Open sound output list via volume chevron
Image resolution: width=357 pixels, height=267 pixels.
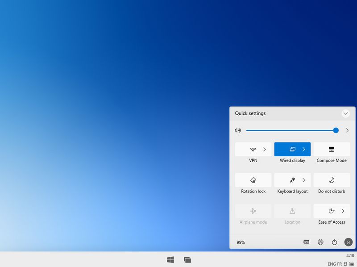[x=347, y=130]
